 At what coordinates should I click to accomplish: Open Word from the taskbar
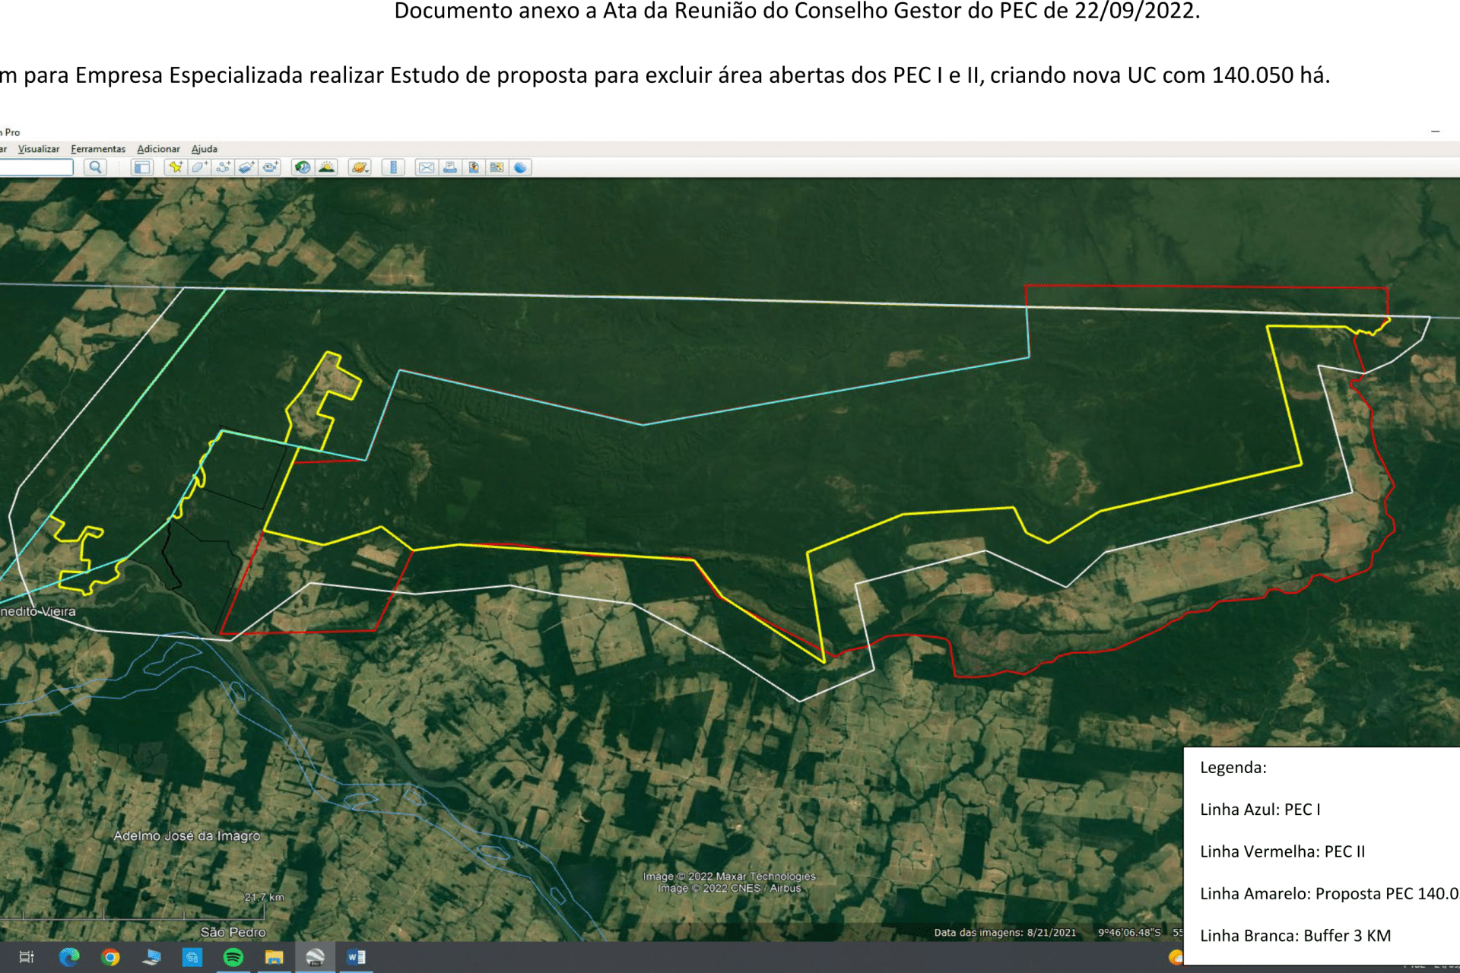(x=356, y=957)
